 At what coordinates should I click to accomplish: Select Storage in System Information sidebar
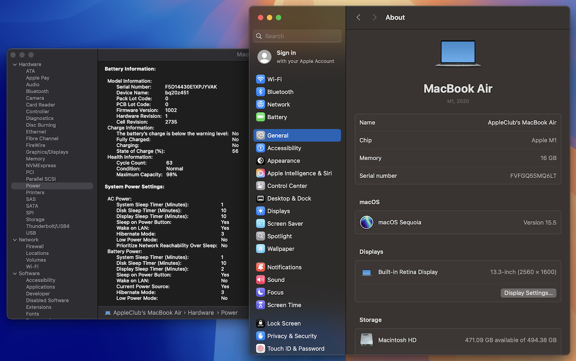coord(35,220)
